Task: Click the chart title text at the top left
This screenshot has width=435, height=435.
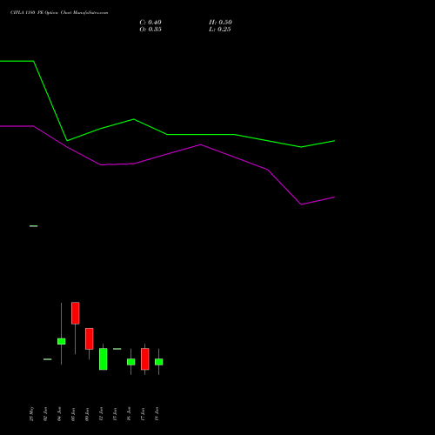Action: (x=59, y=13)
